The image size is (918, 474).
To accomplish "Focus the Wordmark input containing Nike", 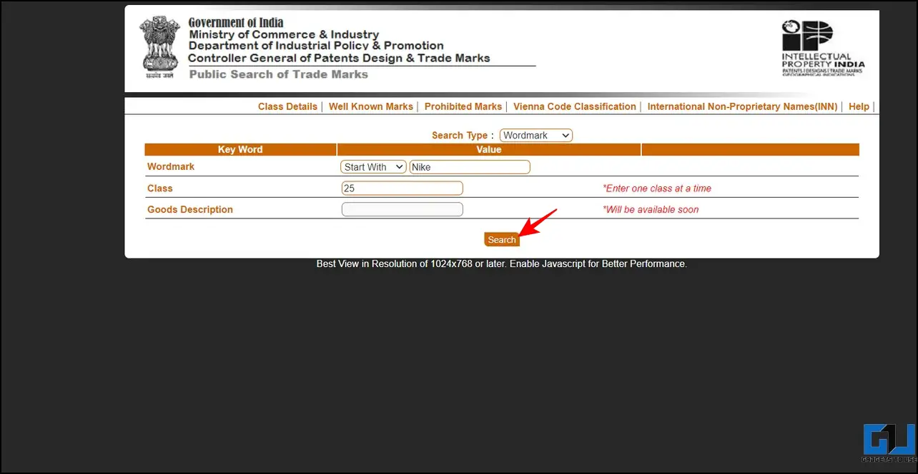I will point(470,167).
